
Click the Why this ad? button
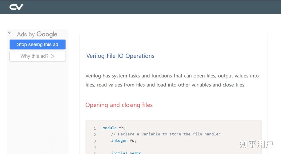tap(38, 56)
